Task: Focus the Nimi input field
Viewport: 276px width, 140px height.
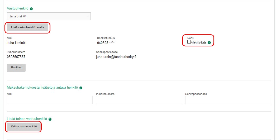Action: click(x=50, y=100)
